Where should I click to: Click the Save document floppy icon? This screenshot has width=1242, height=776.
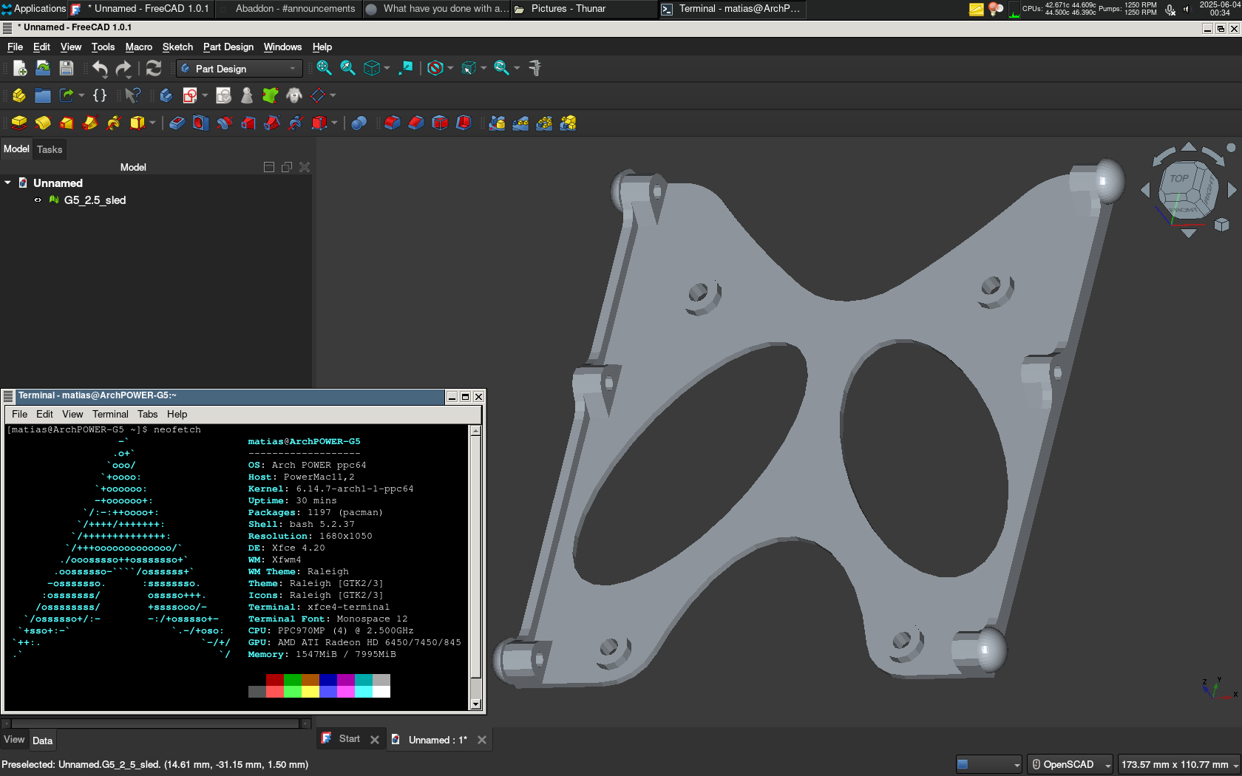[x=67, y=69]
